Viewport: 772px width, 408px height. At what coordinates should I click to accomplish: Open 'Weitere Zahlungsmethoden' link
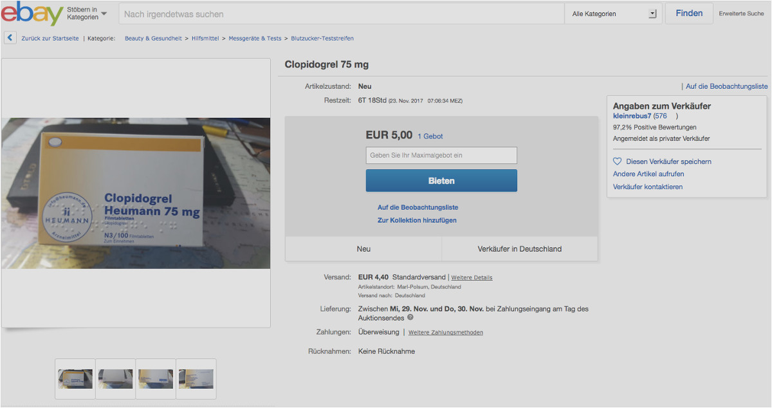[445, 333]
